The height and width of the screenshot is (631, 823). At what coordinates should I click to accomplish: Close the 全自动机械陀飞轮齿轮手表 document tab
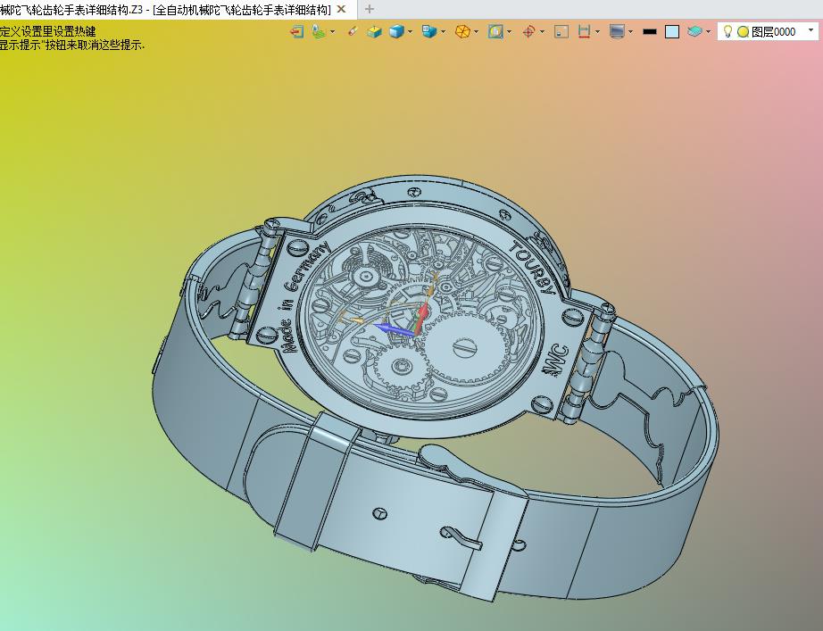pyautogui.click(x=341, y=9)
